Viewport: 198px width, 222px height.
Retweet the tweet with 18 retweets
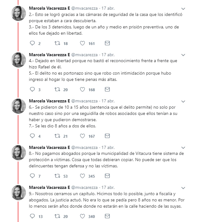[x=57, y=43]
